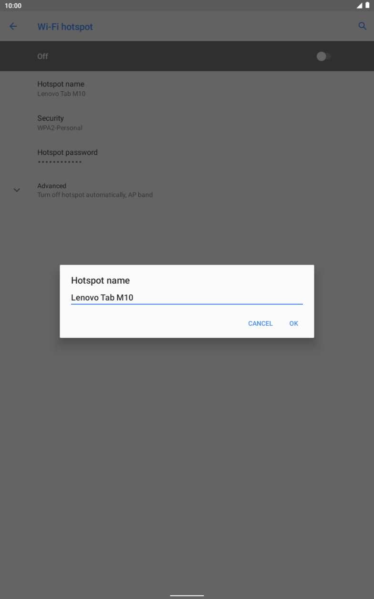Tap the Hotspot name dialog title

pos(100,280)
